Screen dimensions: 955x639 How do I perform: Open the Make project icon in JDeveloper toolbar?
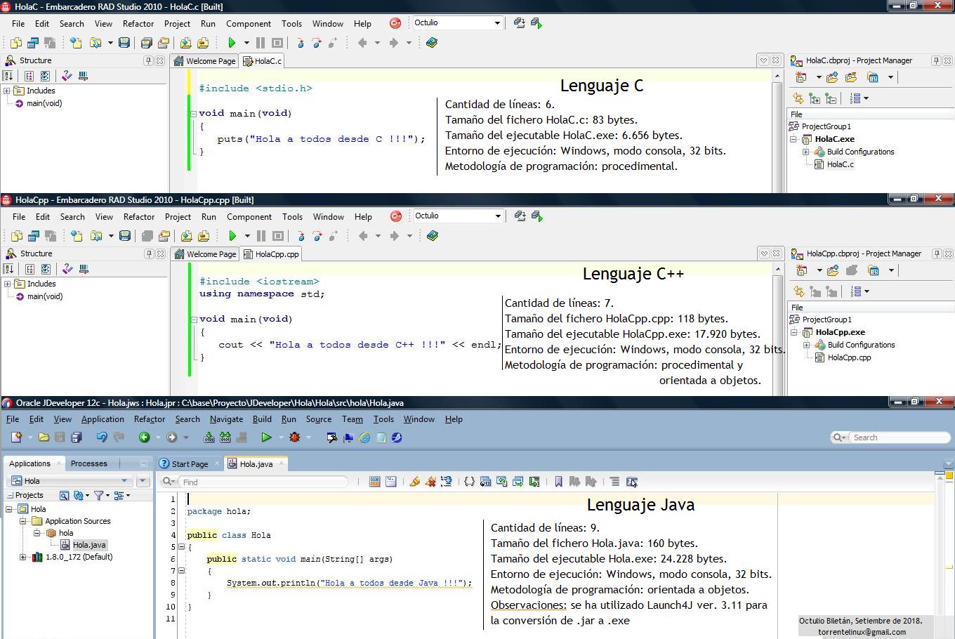click(x=209, y=437)
